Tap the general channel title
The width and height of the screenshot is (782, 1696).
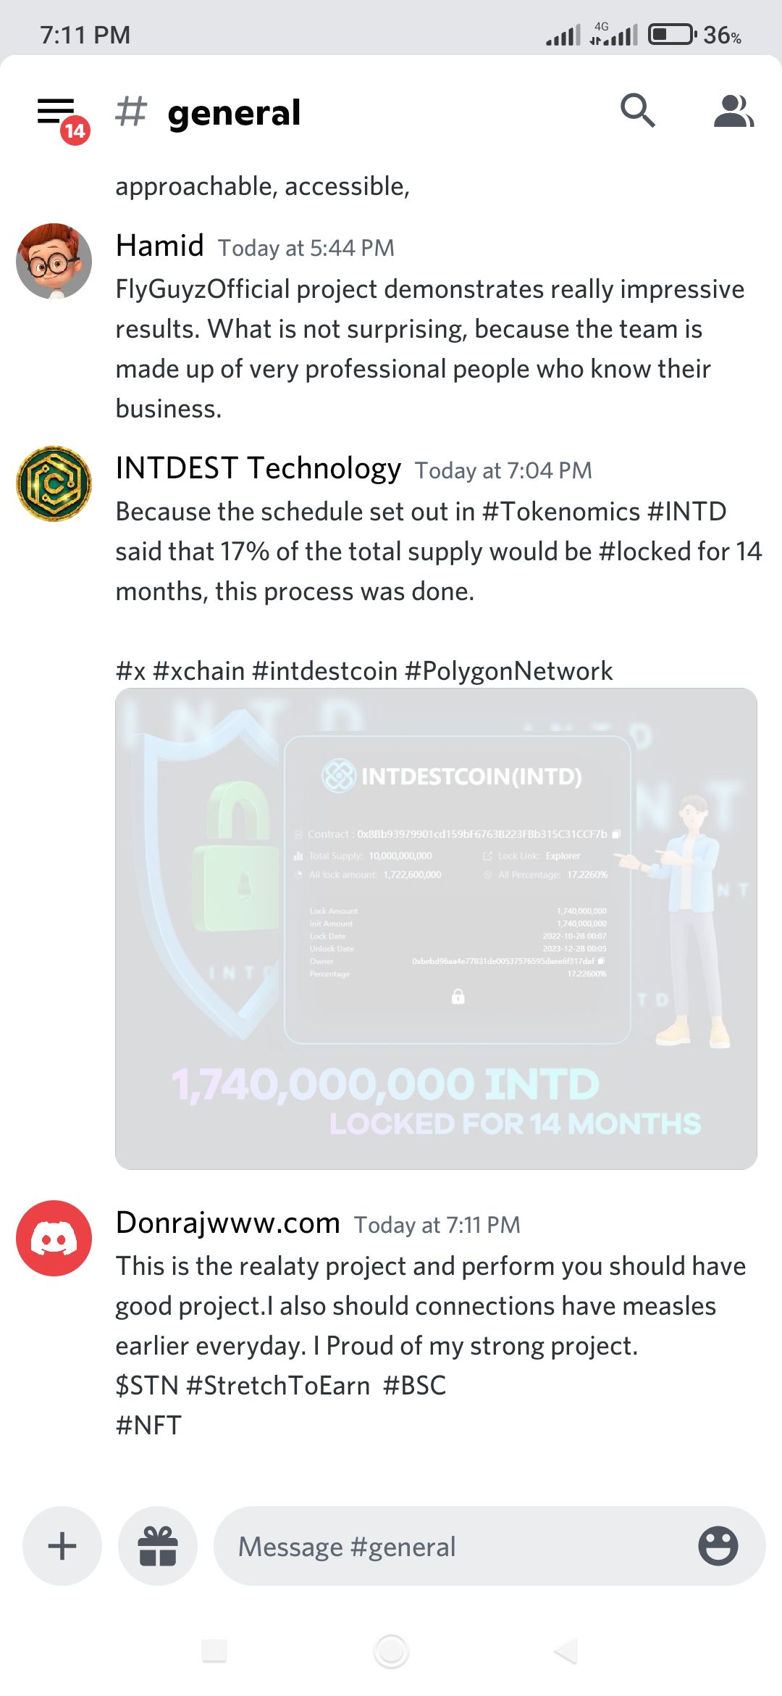(233, 113)
